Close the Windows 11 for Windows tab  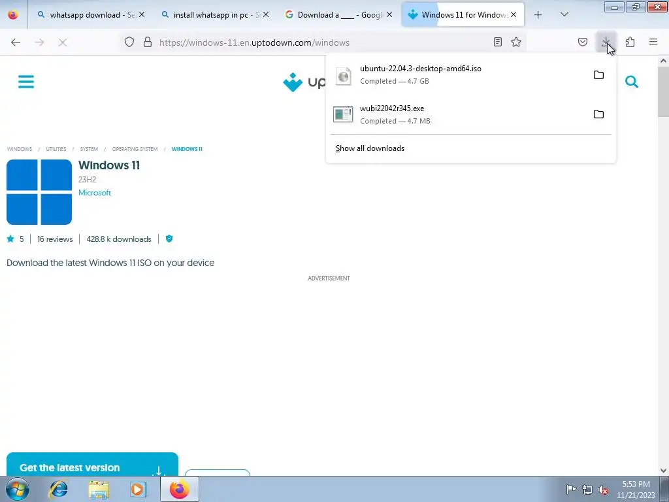point(514,15)
